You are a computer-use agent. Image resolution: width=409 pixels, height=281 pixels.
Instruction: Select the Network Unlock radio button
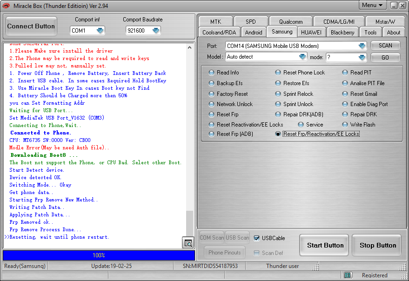click(212, 104)
